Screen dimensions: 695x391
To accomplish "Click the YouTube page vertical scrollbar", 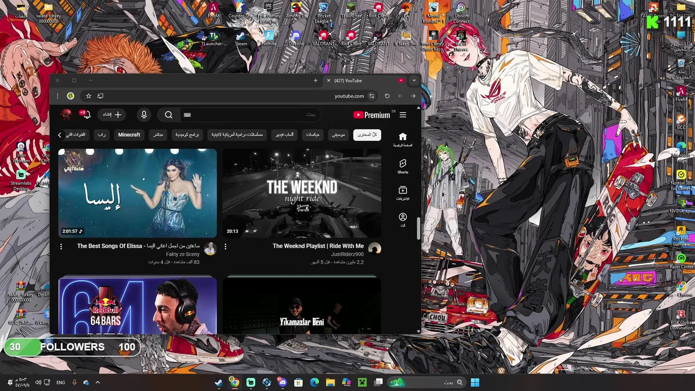I will pyautogui.click(x=418, y=228).
